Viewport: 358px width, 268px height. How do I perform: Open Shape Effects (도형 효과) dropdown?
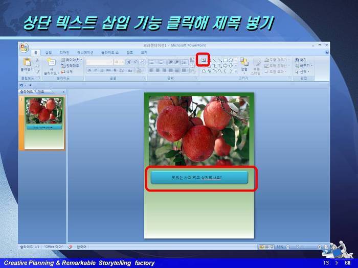pyautogui.click(x=276, y=71)
